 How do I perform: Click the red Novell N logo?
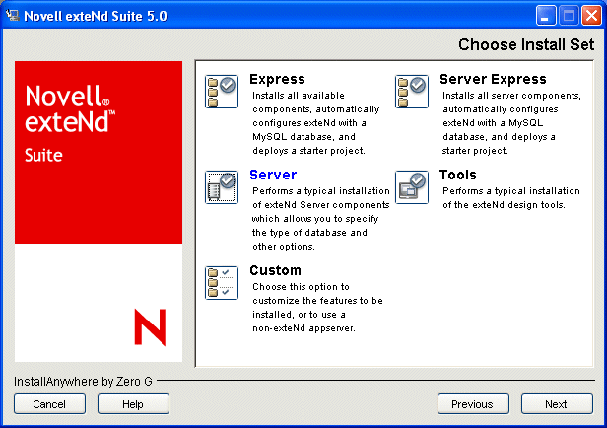[150, 326]
